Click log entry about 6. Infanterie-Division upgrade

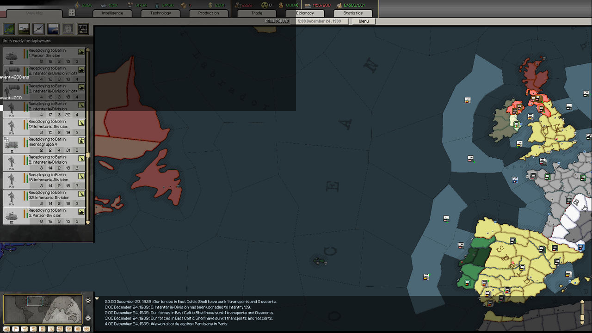click(x=177, y=307)
